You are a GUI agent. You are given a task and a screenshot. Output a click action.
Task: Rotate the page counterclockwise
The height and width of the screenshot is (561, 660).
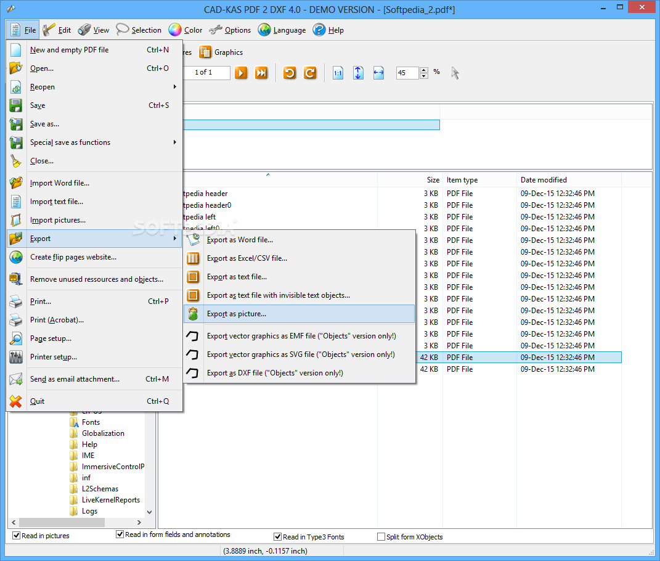click(x=290, y=72)
